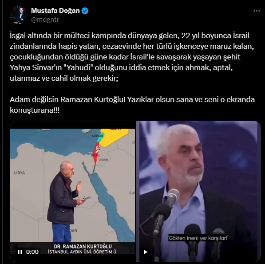The image size is (265, 264).
Task: Click the blue verified badge icon
Action: (85, 11)
